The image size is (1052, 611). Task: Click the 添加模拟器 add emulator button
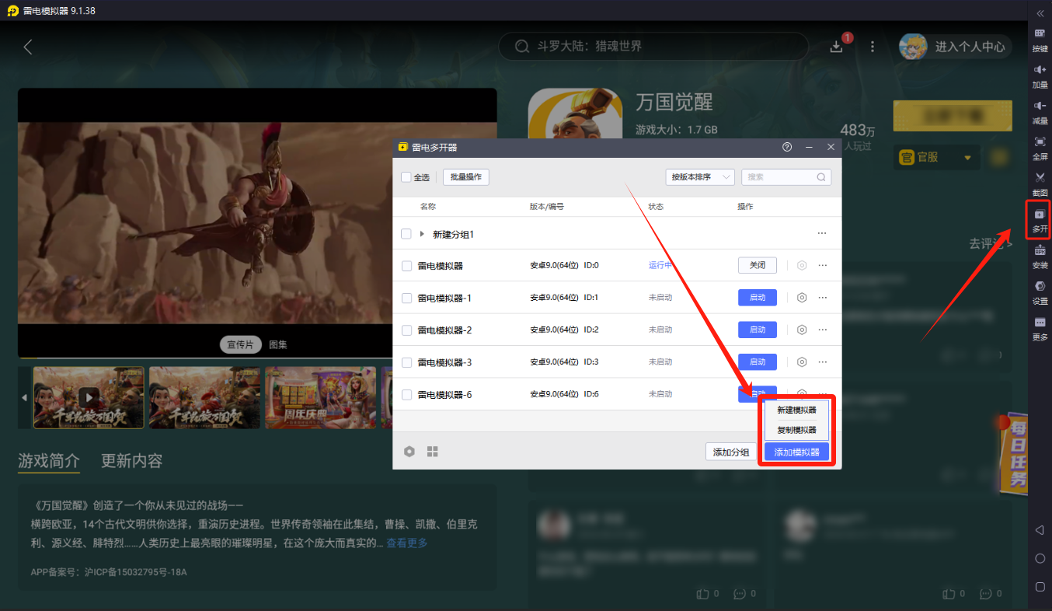796,452
